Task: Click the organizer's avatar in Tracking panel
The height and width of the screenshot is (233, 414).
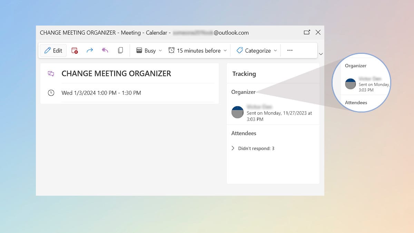Action: tap(237, 113)
